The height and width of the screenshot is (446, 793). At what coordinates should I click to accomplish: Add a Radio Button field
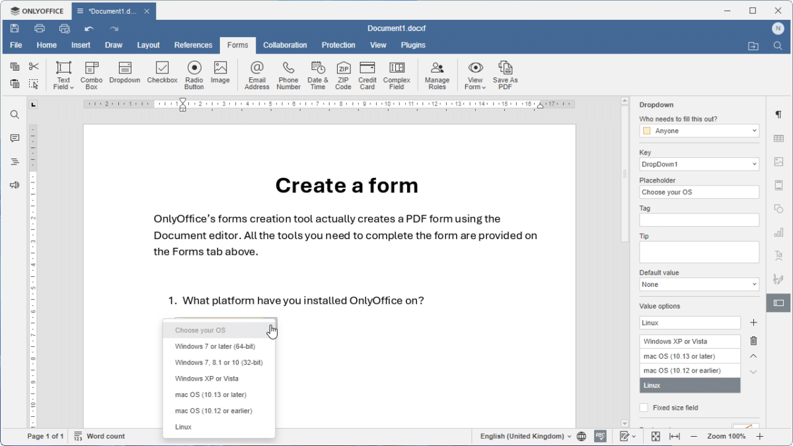tap(194, 74)
